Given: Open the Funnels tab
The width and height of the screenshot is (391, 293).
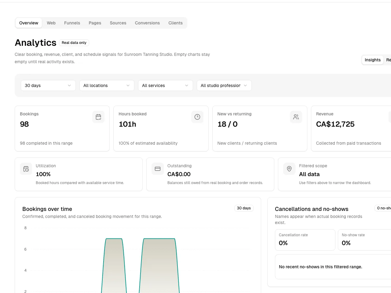Looking at the screenshot, I should coord(72,23).
